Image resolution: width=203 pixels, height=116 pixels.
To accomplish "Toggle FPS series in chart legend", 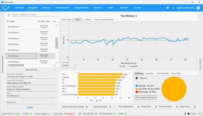I will click(x=122, y=66).
